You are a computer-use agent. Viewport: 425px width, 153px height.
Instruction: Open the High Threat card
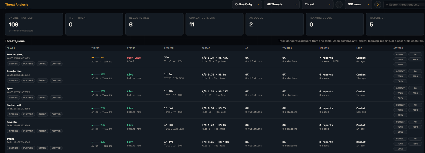coord(94,24)
